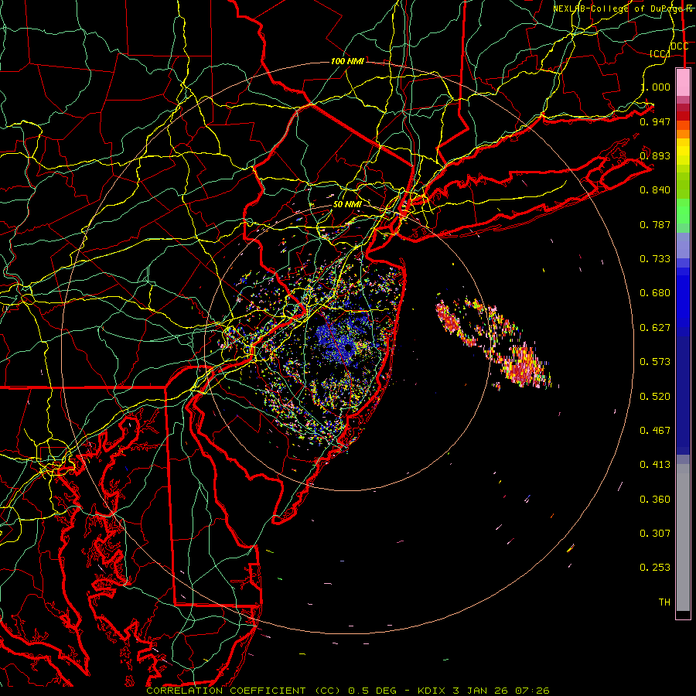Select the 0.787 scale value
This screenshot has width=696, height=696.
click(x=655, y=224)
